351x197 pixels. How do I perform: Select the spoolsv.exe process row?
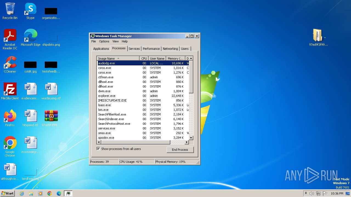143,138
